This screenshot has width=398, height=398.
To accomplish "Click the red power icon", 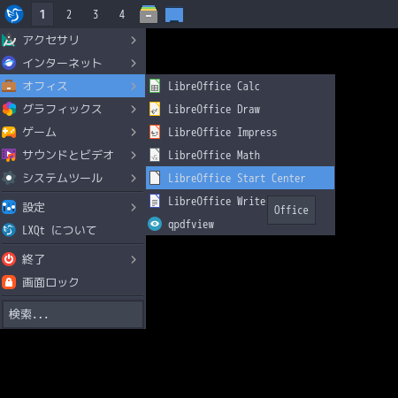I will tap(9, 259).
